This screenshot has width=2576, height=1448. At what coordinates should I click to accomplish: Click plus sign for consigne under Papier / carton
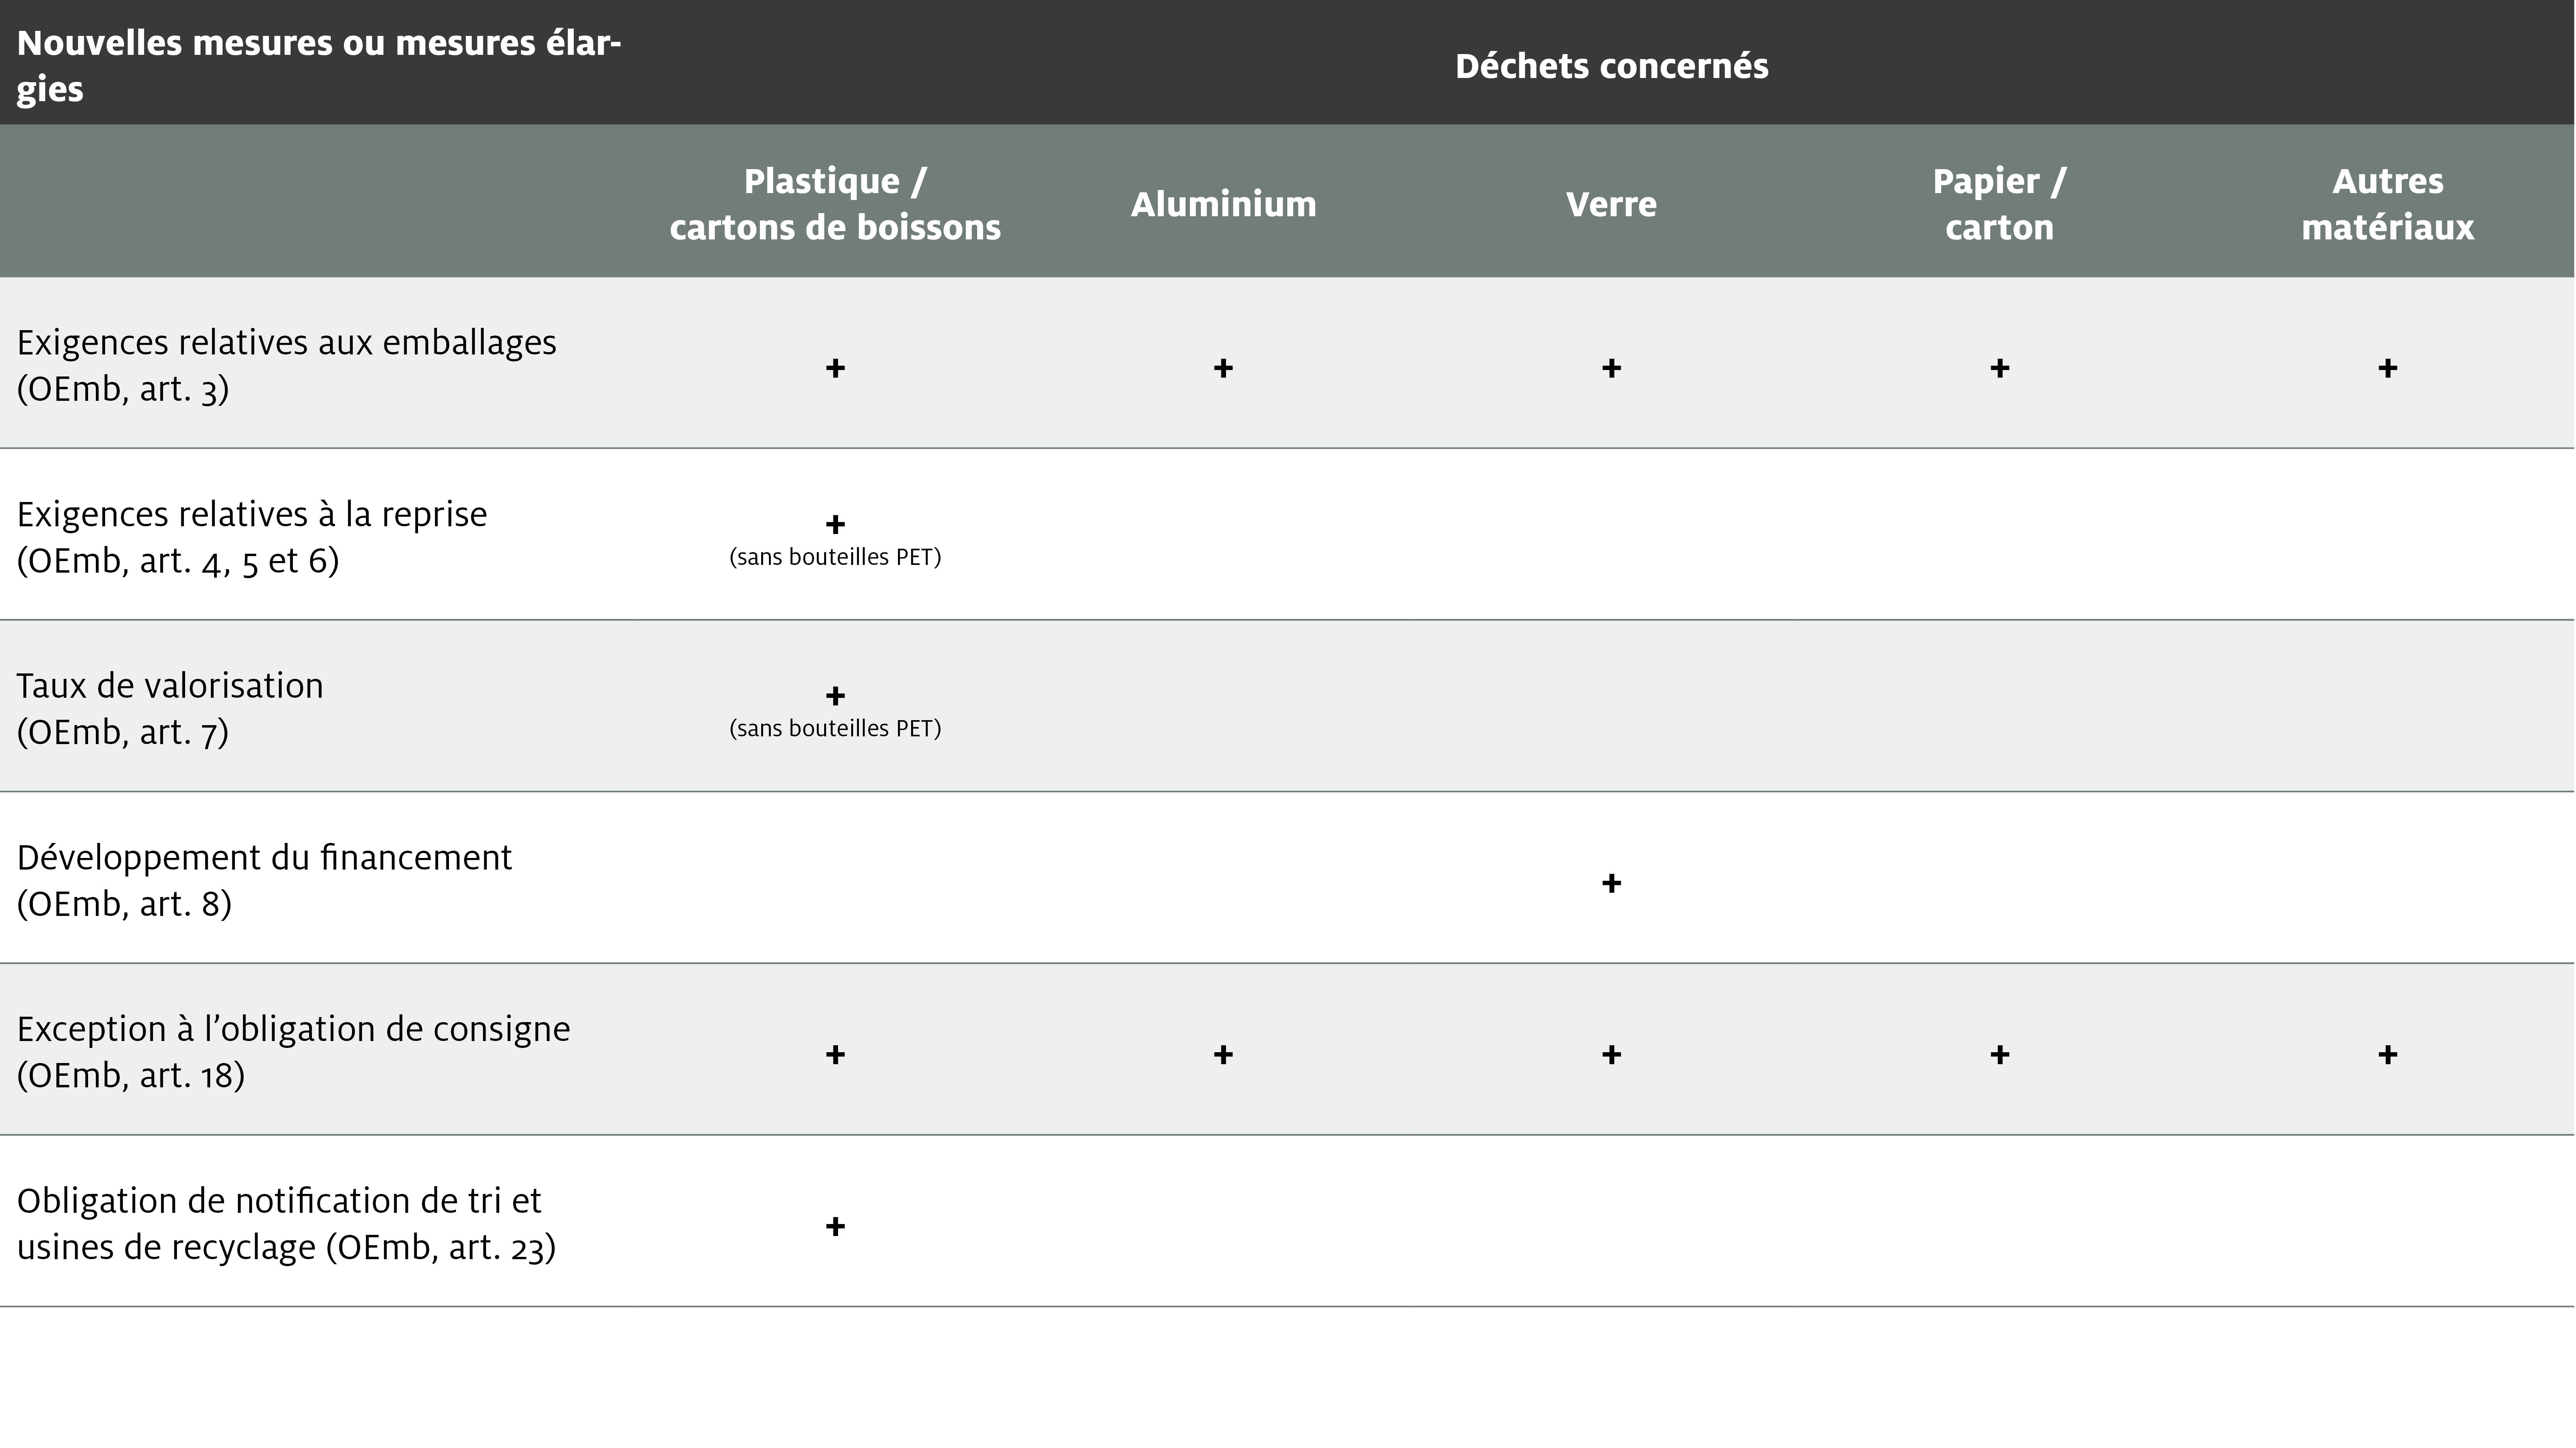(1999, 1054)
